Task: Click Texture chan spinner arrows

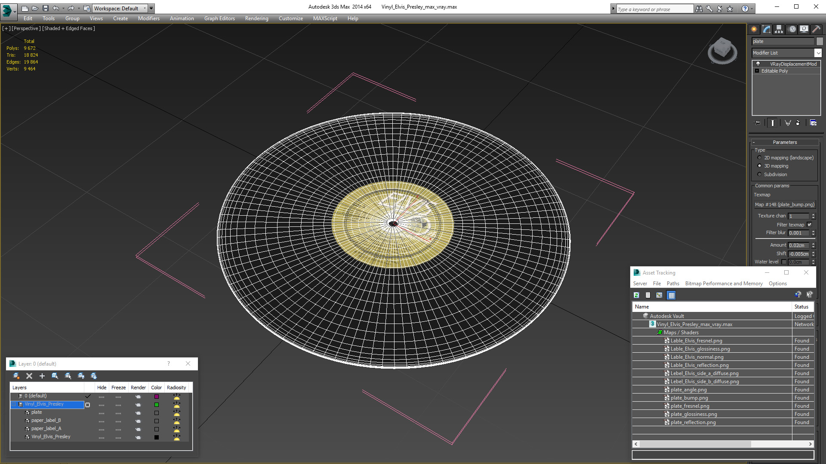Action: click(813, 216)
